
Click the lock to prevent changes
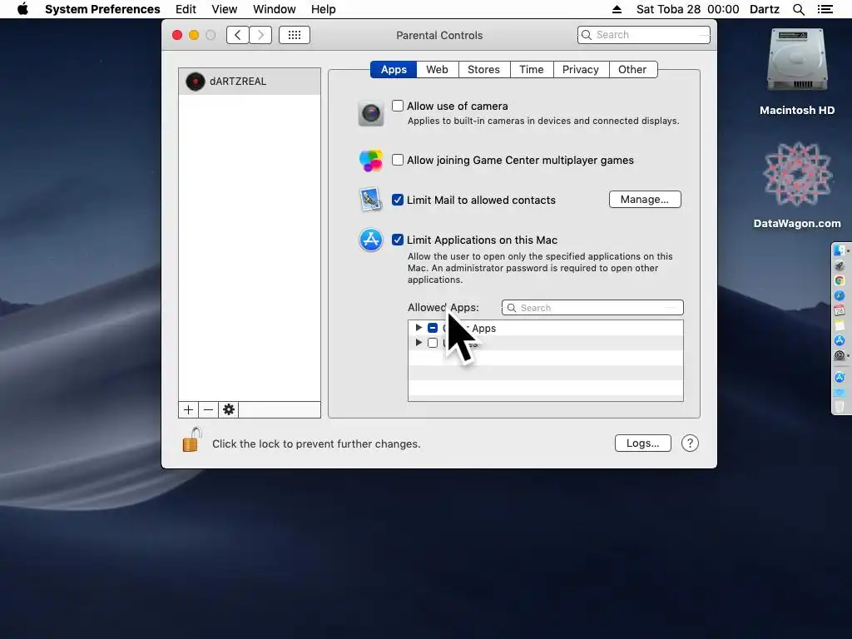click(192, 439)
